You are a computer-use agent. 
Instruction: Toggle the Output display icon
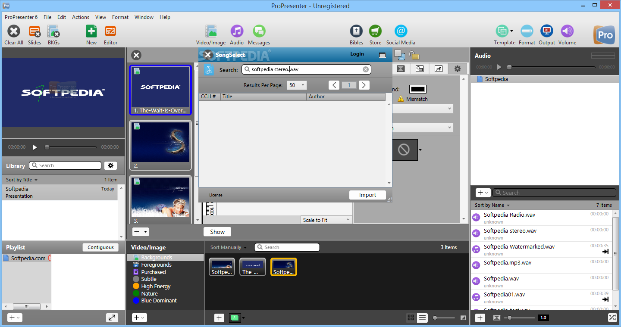[547, 31]
